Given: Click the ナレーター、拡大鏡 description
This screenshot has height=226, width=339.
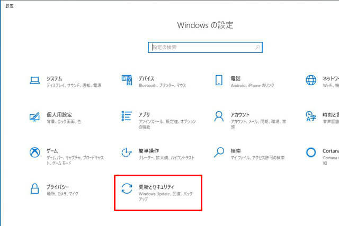Looking at the screenshot, I should point(166,158).
